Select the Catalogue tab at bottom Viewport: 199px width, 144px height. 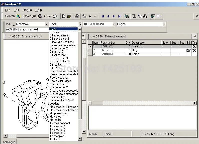[9, 142]
